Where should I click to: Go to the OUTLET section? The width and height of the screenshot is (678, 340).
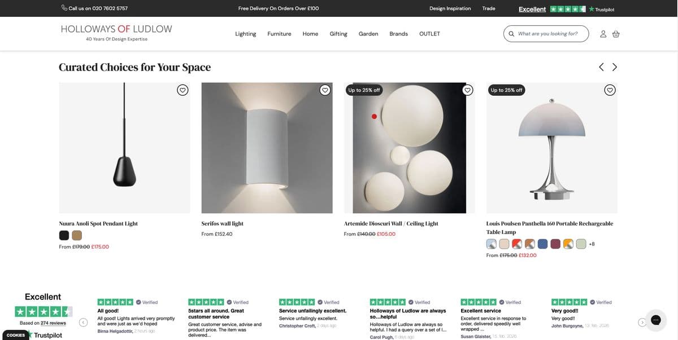[x=429, y=34]
